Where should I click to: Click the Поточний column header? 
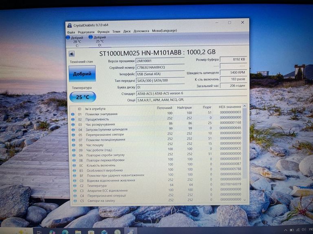[165, 108]
